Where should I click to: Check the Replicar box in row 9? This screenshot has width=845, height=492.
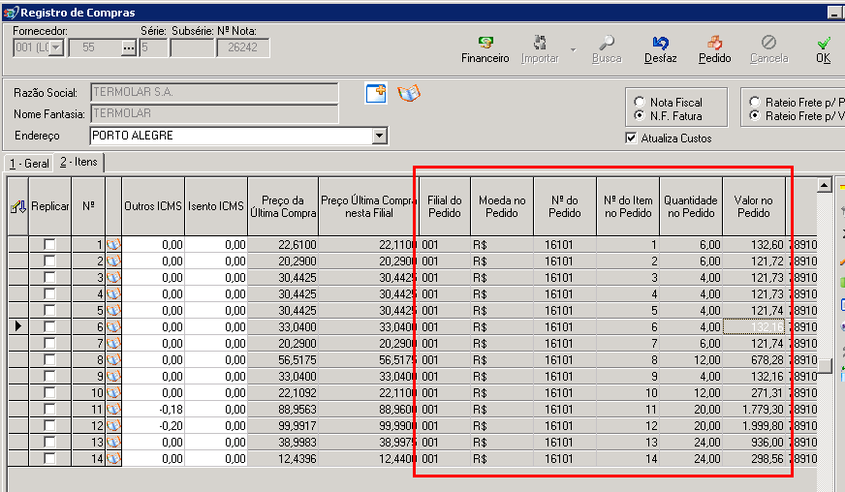pos(49,376)
